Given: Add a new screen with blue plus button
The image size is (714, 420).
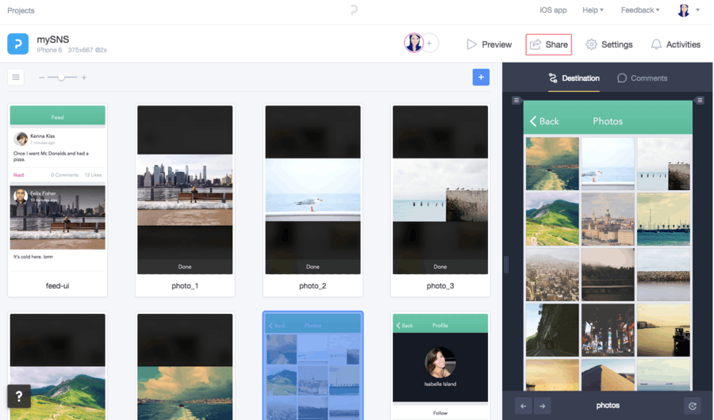Looking at the screenshot, I should coord(481,78).
